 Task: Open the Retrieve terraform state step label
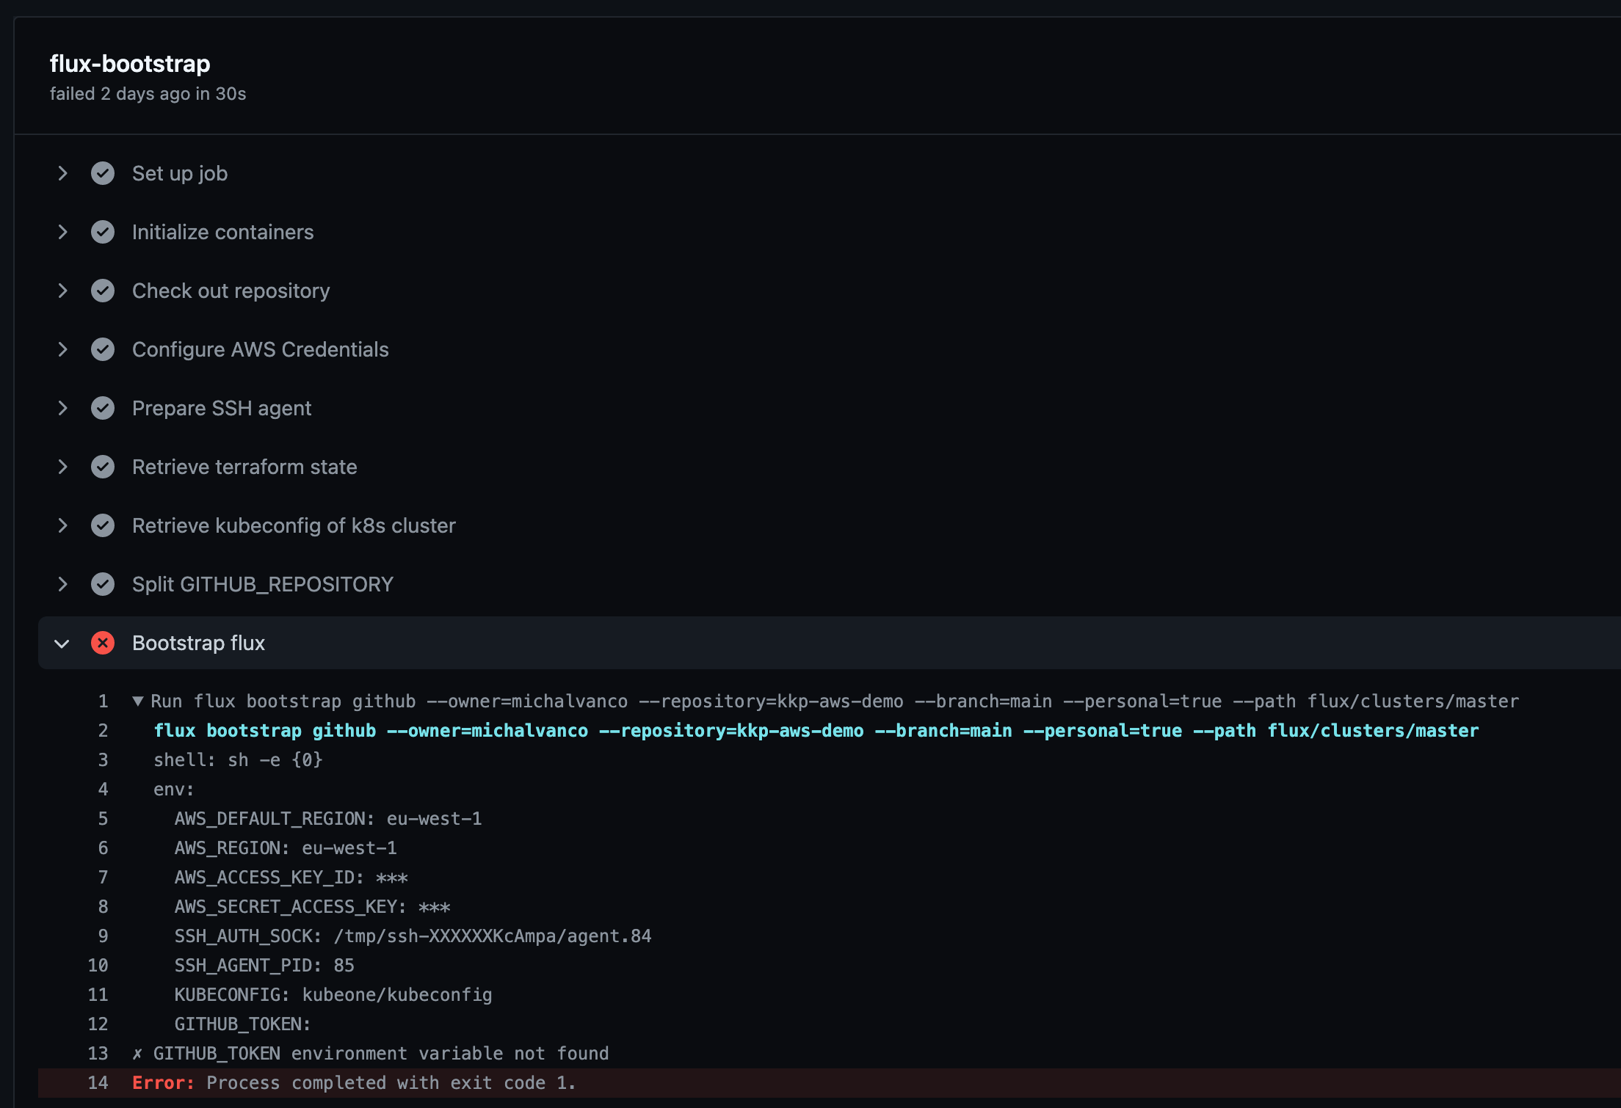244,467
